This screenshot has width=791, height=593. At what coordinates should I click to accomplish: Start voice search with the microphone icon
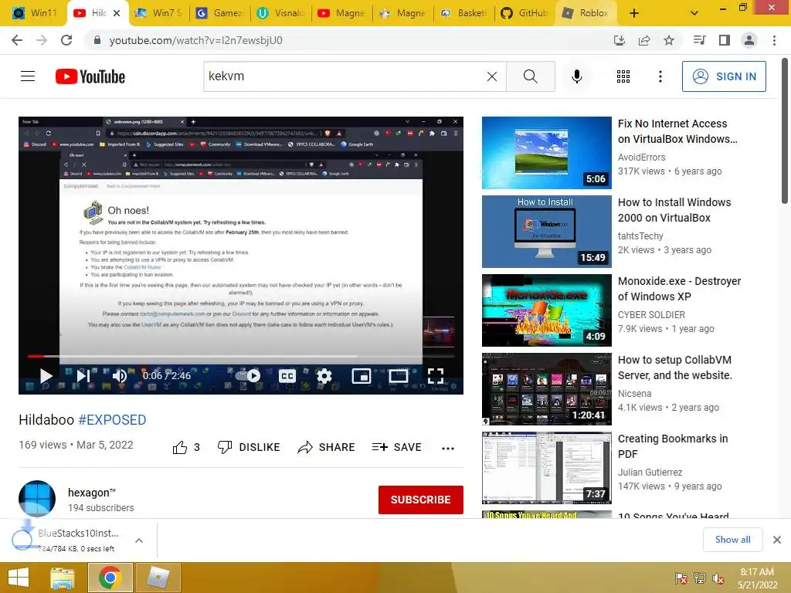pyautogui.click(x=576, y=76)
